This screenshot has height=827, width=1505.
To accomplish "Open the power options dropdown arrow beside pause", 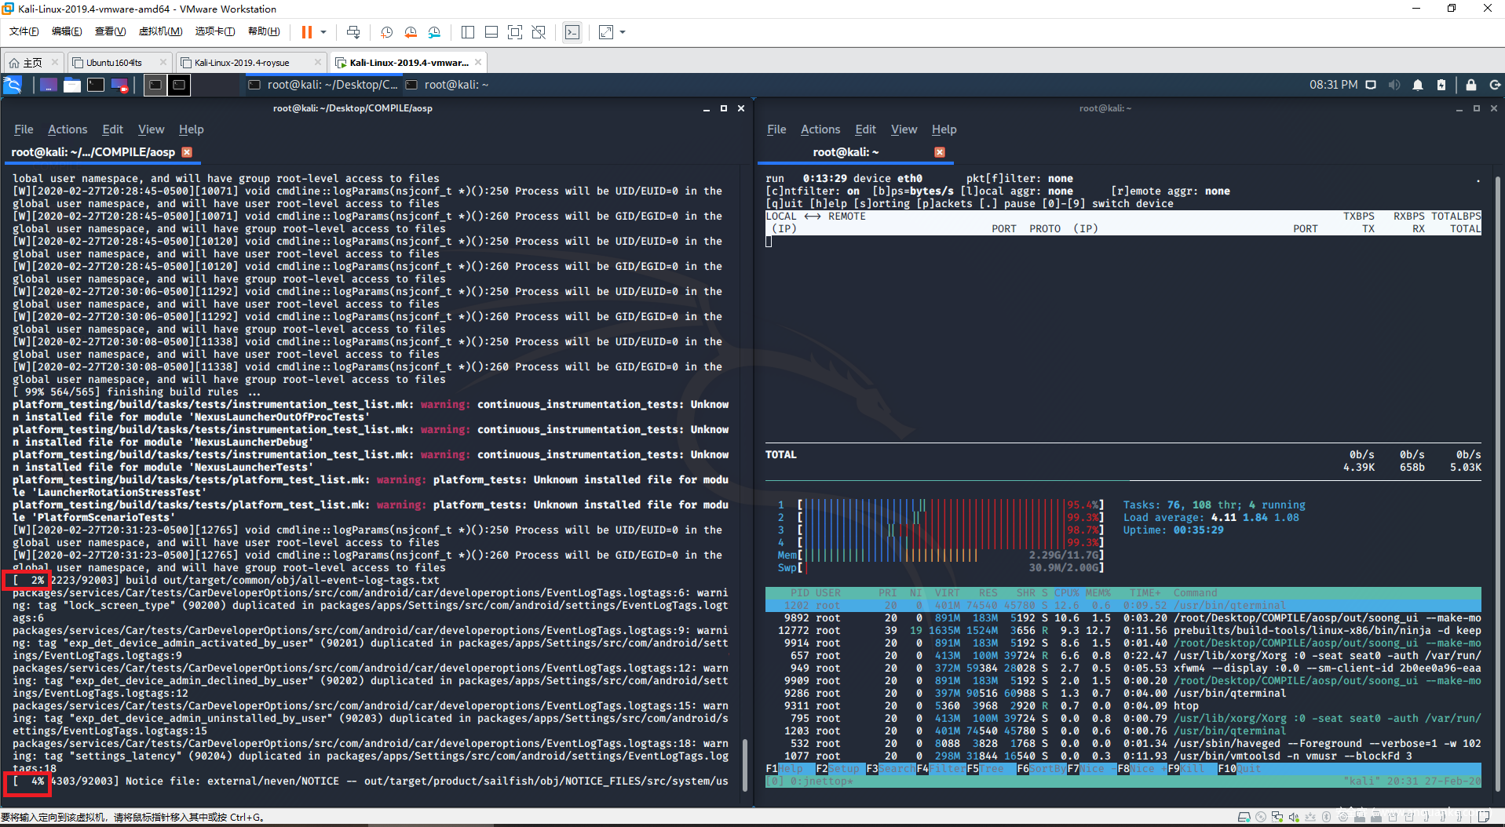I will pyautogui.click(x=323, y=32).
